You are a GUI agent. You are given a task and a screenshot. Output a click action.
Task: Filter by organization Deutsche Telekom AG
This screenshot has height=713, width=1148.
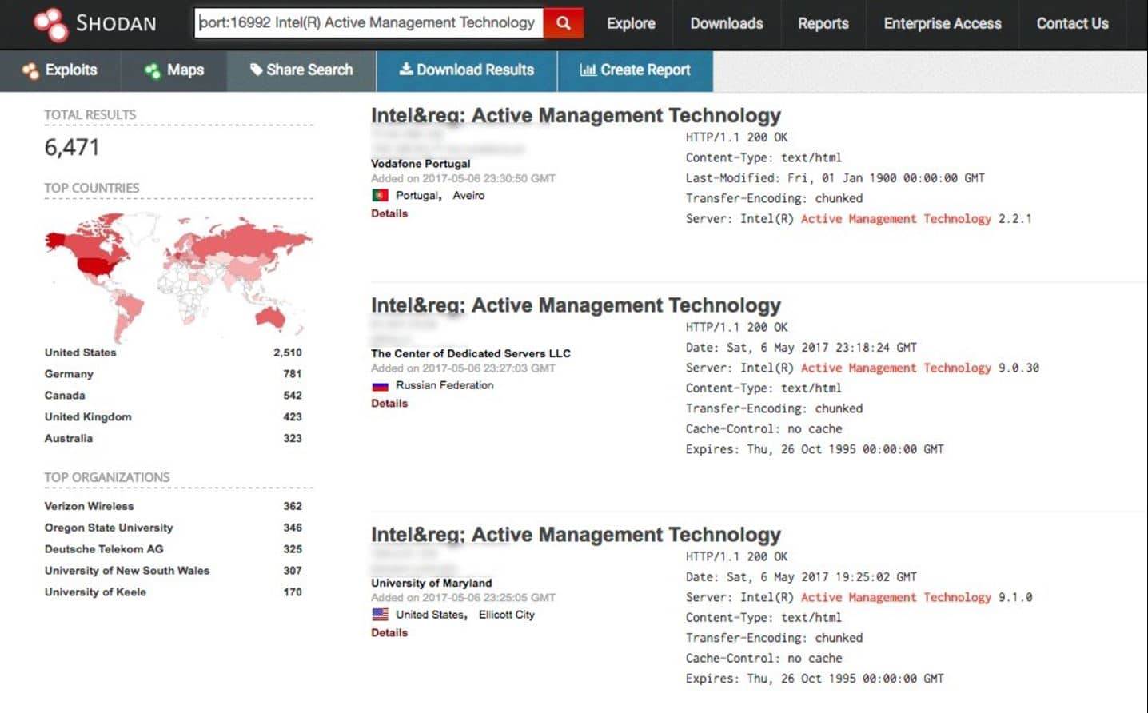pos(104,550)
